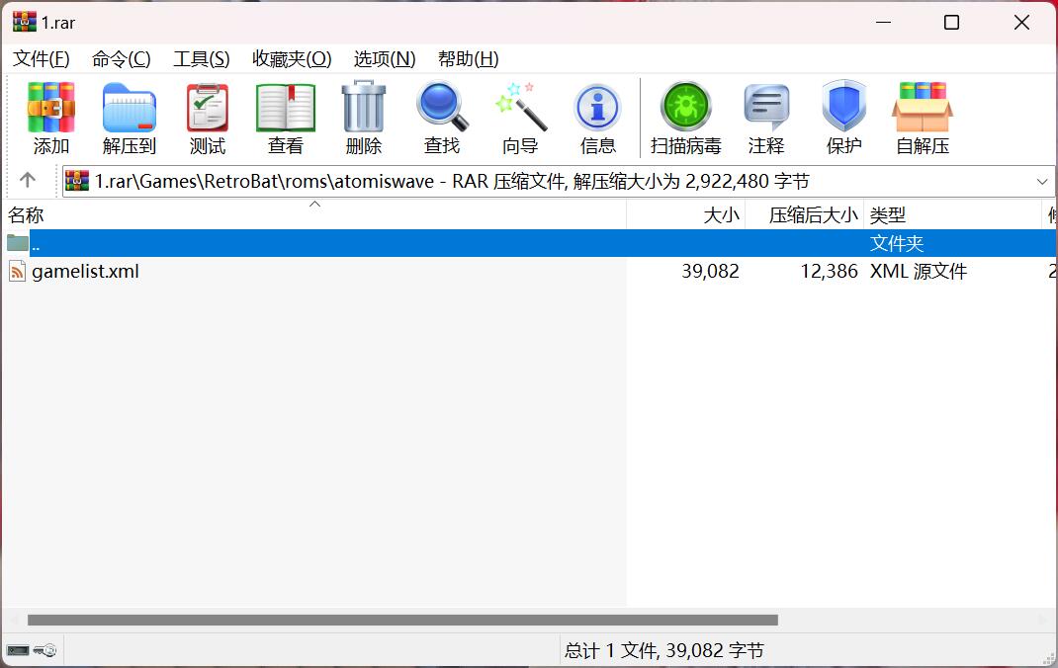
Task: Open the 注释 (Comment) tool
Action: coord(766,118)
